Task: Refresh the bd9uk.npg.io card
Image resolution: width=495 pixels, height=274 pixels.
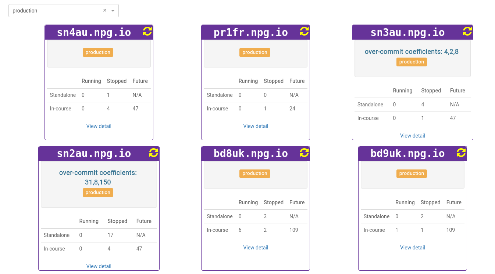Action: point(461,153)
